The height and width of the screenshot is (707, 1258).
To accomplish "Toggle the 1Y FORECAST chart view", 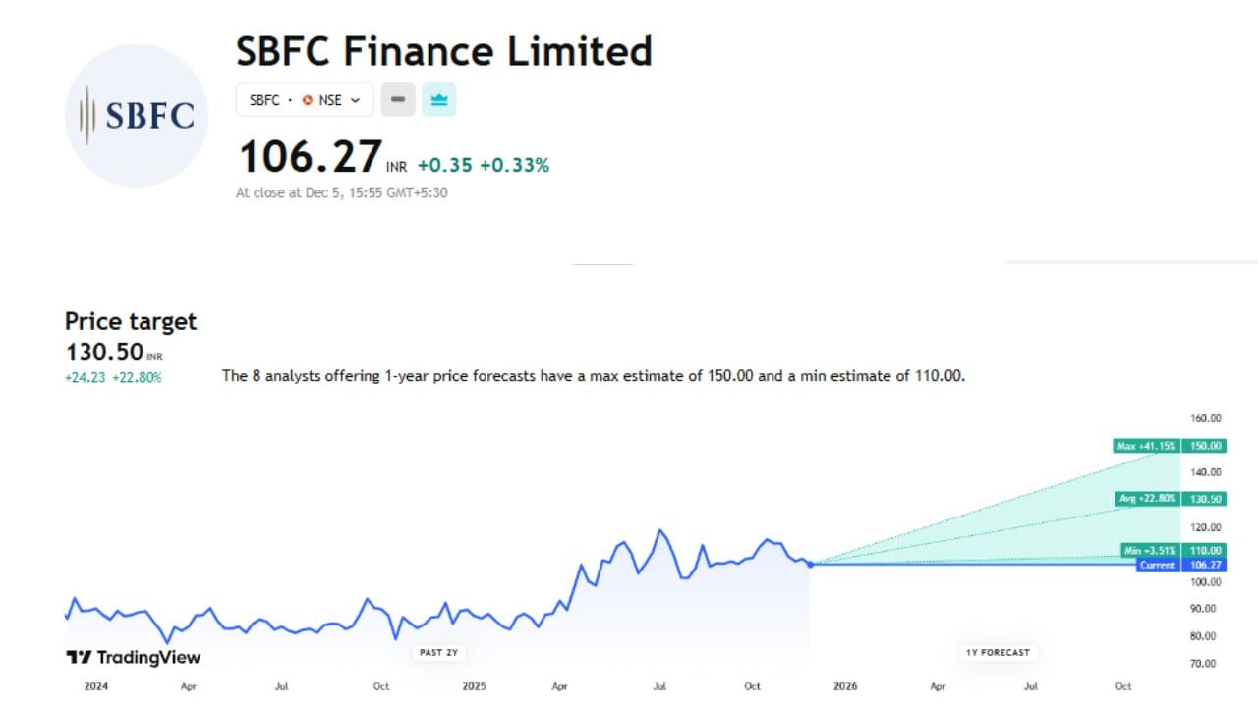I will pos(998,652).
